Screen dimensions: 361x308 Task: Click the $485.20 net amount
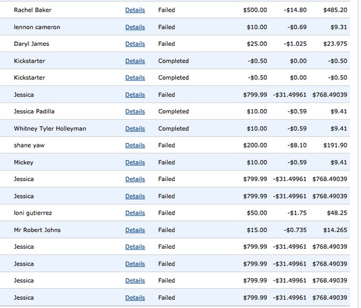335,10
